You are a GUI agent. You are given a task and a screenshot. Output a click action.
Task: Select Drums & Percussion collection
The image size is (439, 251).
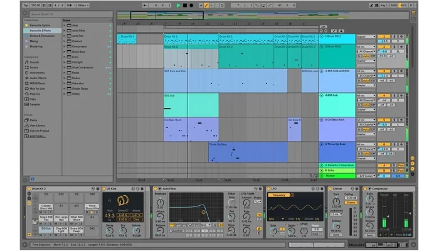pyautogui.click(x=42, y=36)
